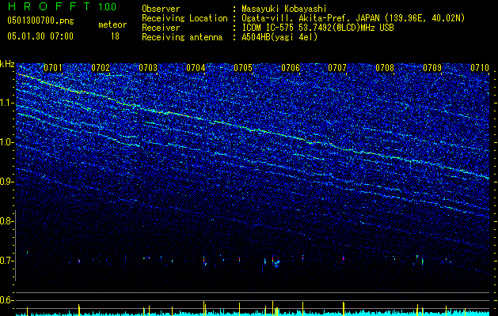Click the 0701 time marker
The image size is (498, 316).
click(53, 68)
